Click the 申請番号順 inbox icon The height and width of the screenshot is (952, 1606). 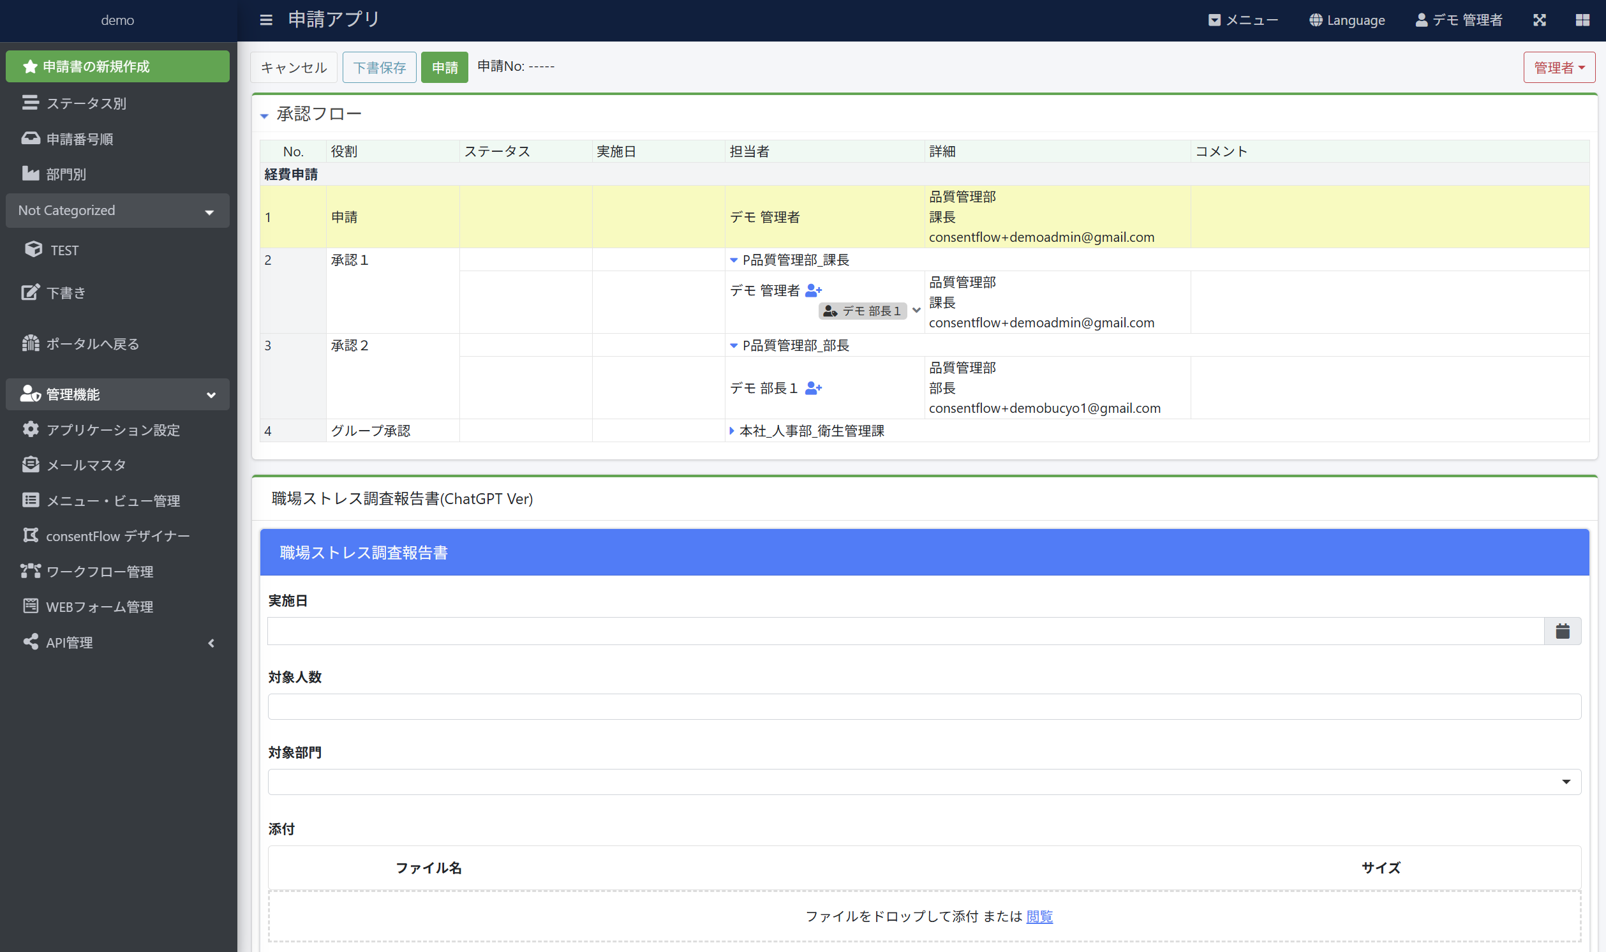(30, 138)
